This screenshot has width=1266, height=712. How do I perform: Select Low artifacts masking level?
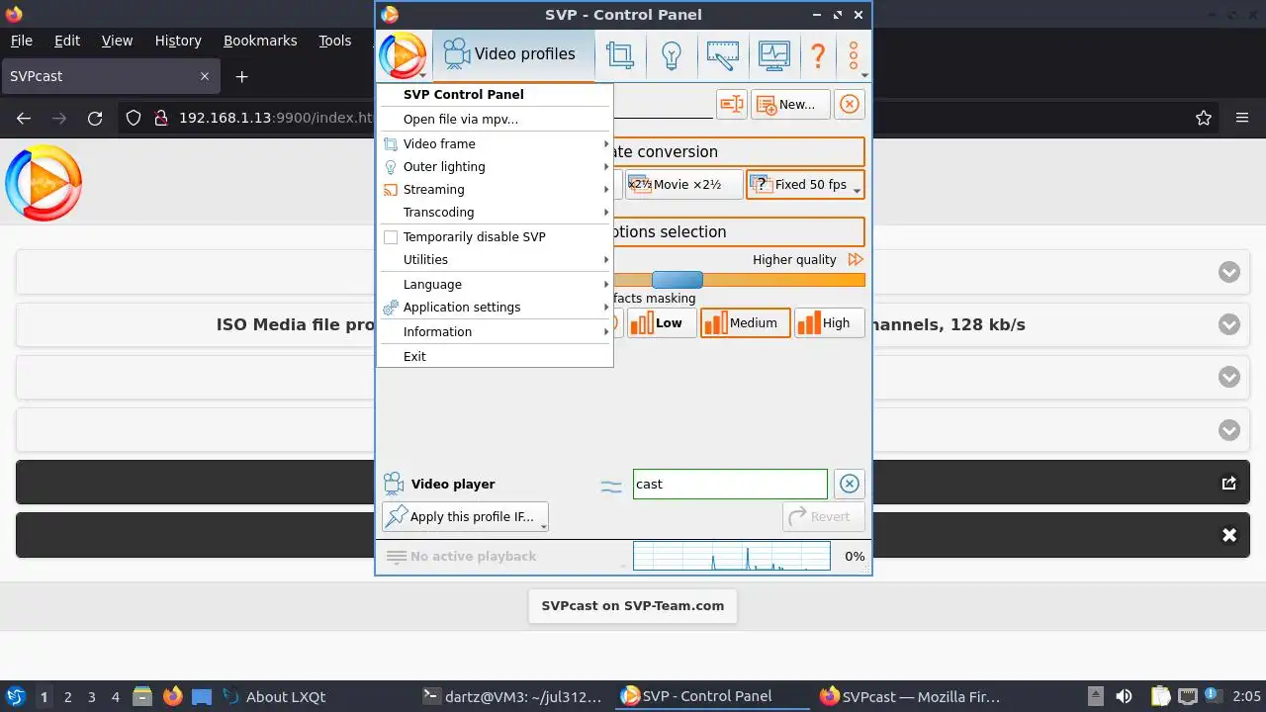(660, 322)
